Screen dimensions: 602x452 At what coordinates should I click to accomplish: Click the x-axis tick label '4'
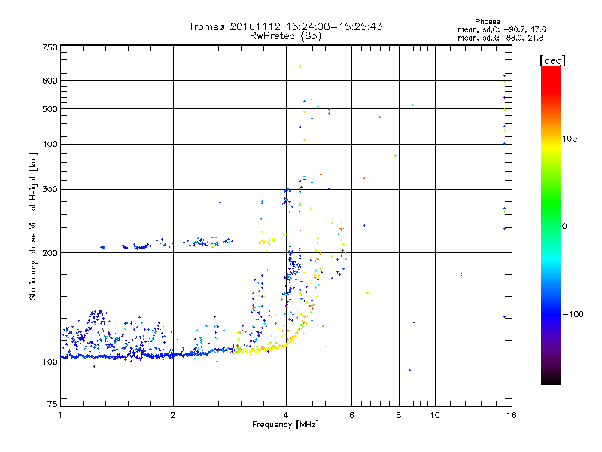pyautogui.click(x=286, y=415)
